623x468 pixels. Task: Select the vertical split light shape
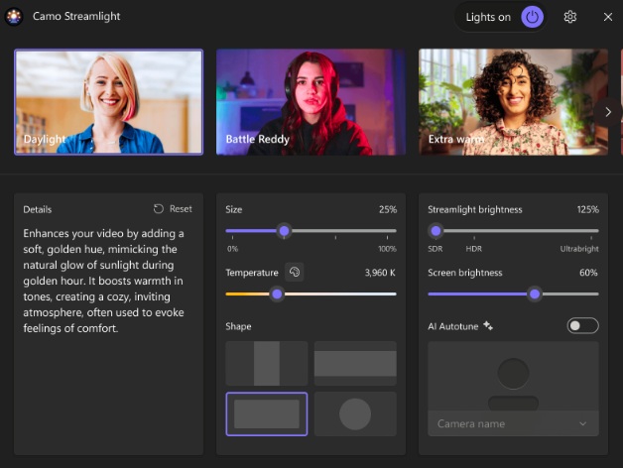tap(266, 363)
